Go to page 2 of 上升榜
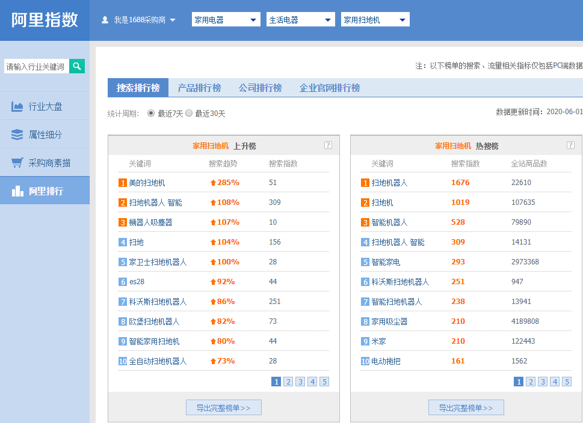 point(288,382)
